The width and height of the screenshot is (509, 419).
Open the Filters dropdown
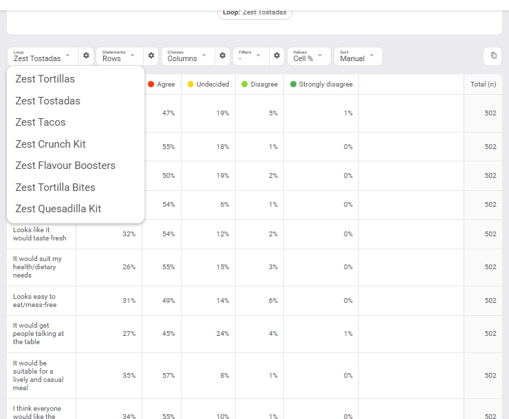[251, 56]
